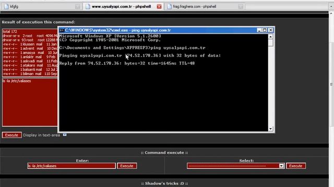Close the frag.fraghera.com tab button

(241, 7)
